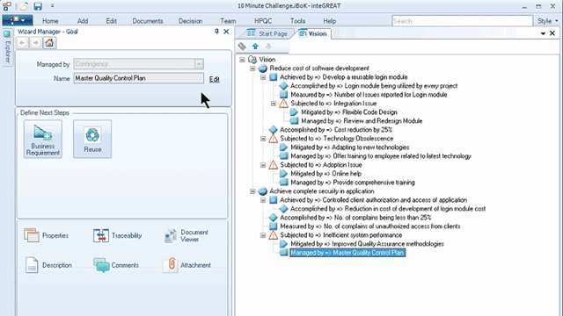Click the Save disk icon in title bar

point(38,6)
